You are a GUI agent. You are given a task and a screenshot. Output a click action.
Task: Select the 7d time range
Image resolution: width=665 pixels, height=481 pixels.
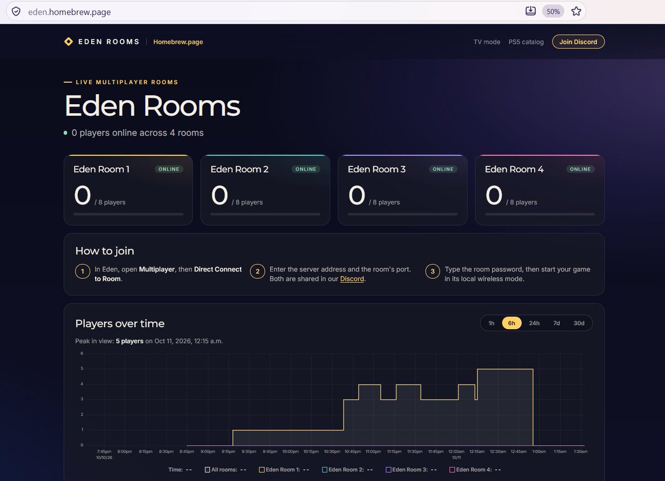point(556,323)
